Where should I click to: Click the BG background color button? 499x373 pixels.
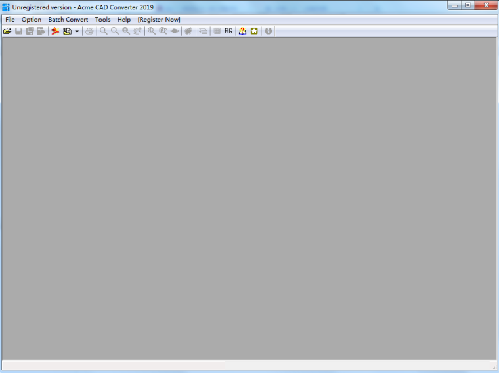[228, 31]
